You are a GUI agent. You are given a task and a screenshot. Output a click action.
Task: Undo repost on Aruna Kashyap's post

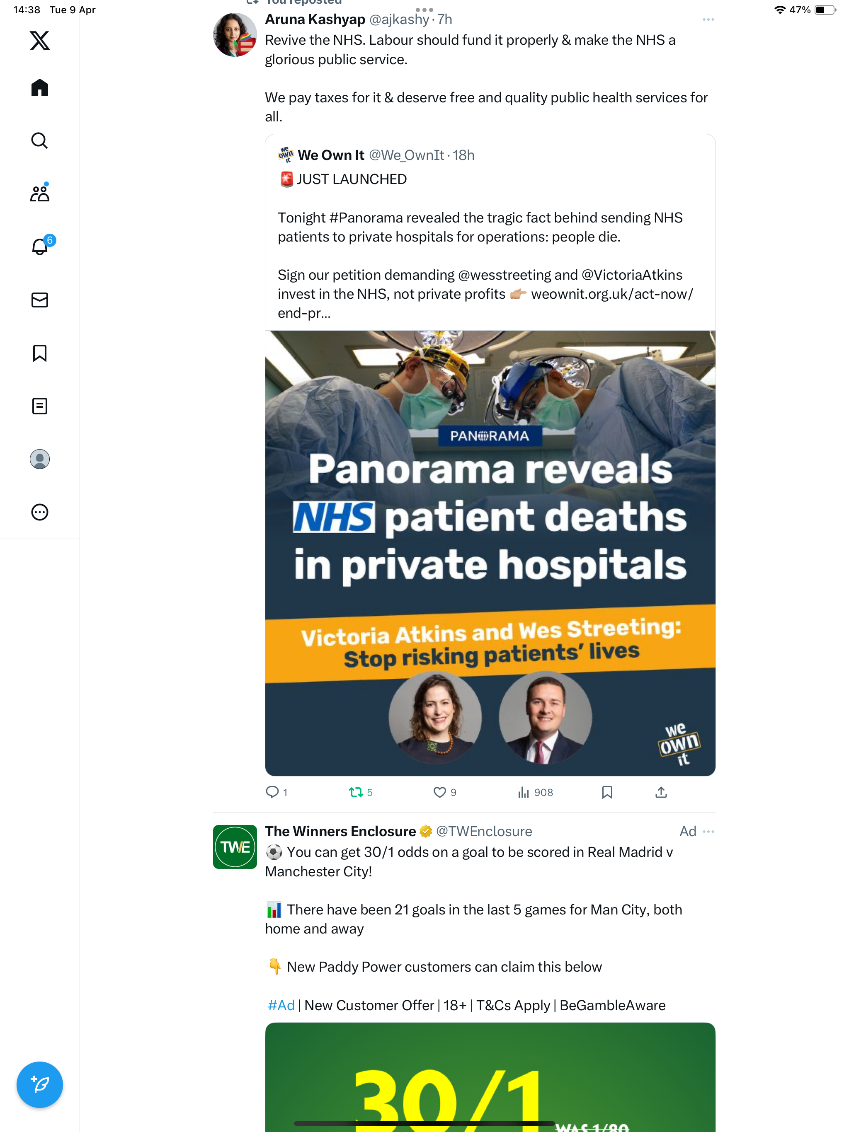[x=361, y=792]
